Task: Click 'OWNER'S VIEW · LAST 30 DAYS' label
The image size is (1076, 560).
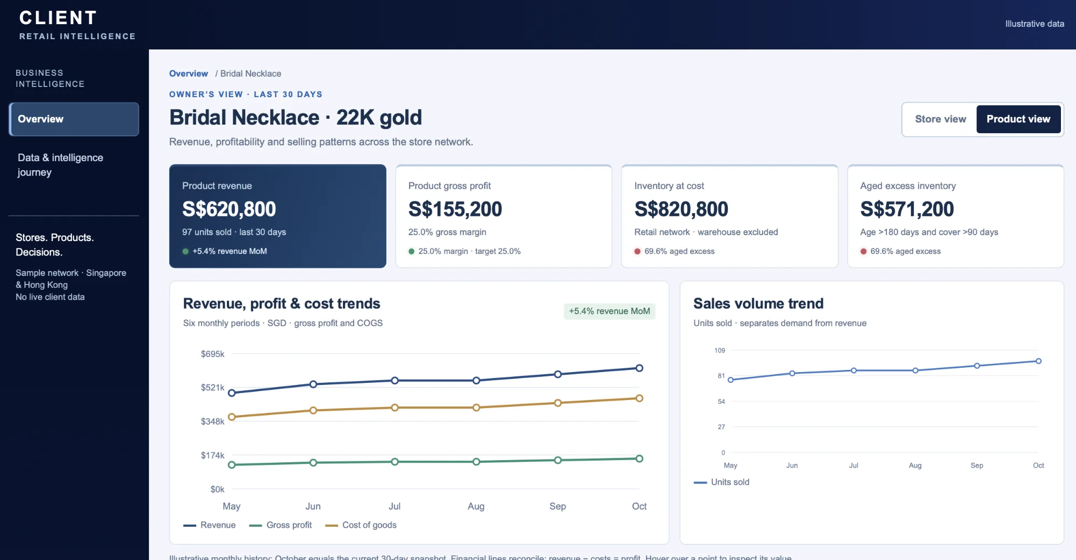Action: pyautogui.click(x=246, y=94)
